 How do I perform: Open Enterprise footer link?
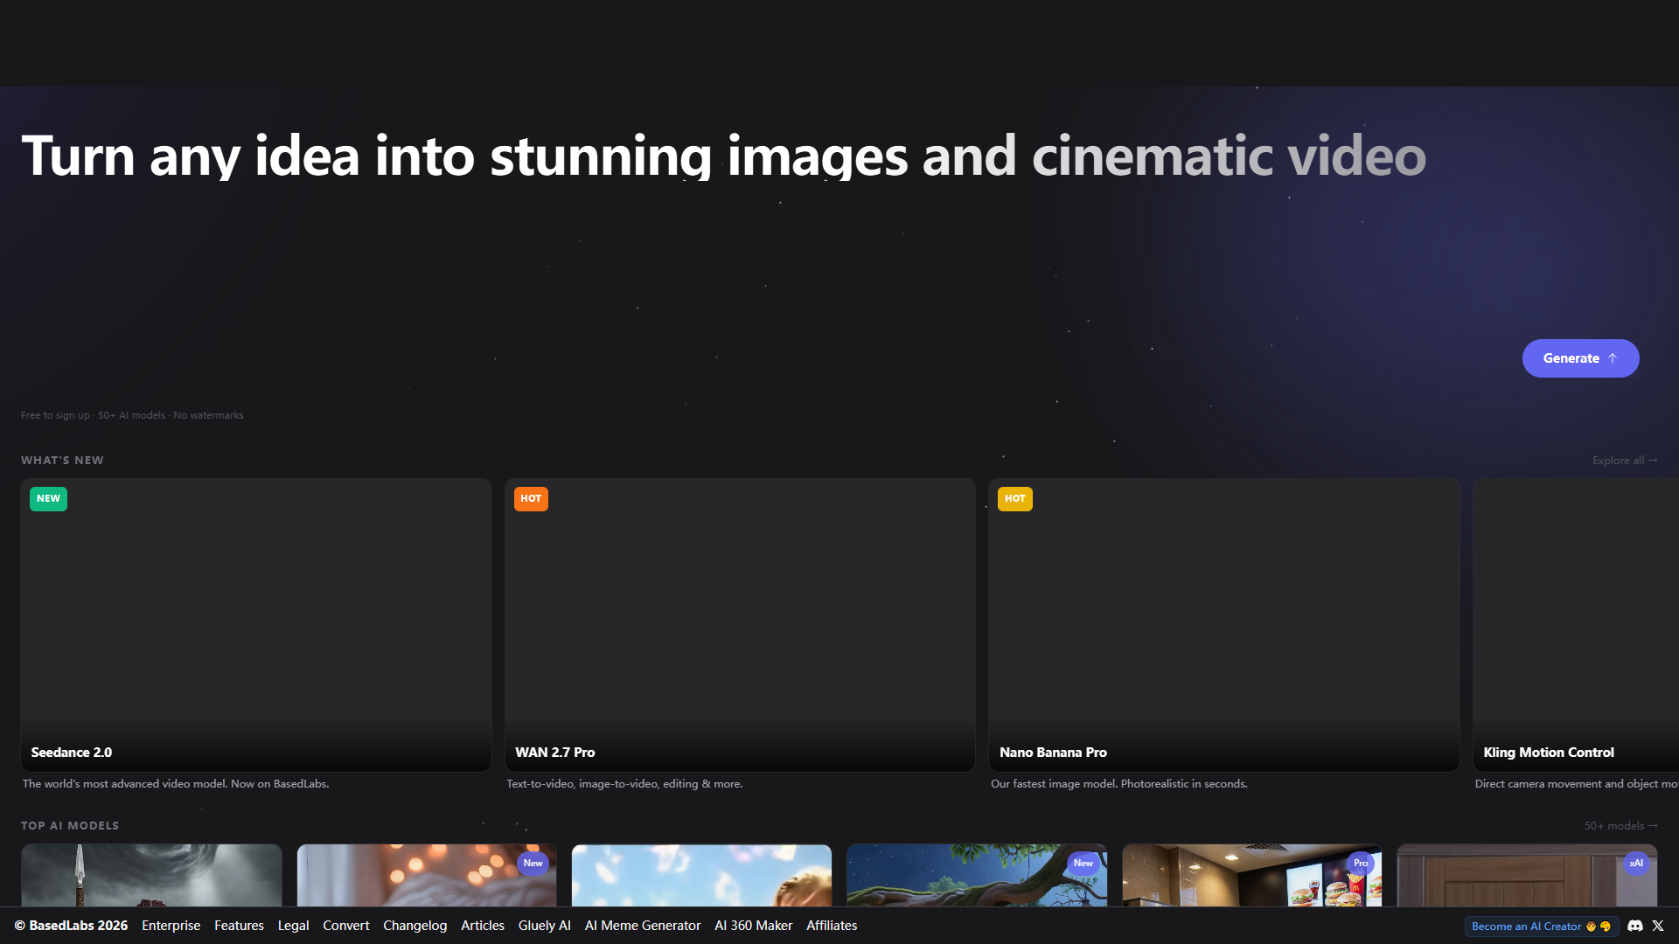(171, 926)
